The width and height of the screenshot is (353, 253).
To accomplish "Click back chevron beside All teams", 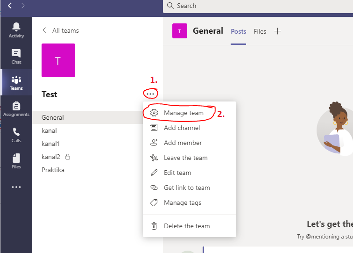I will tap(44, 30).
